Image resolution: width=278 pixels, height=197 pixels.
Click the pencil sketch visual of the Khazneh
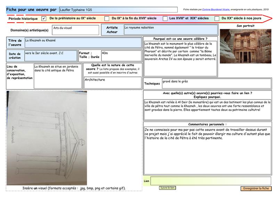[47, 138]
